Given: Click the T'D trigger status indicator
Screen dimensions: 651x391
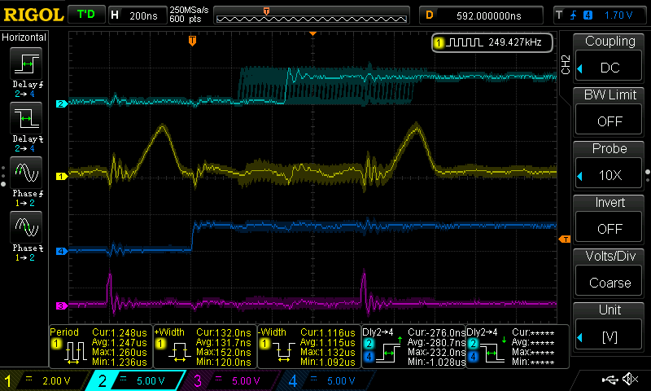Looking at the screenshot, I should [86, 15].
